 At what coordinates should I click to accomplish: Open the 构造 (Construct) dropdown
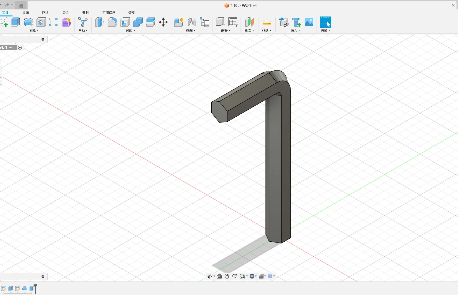click(249, 31)
